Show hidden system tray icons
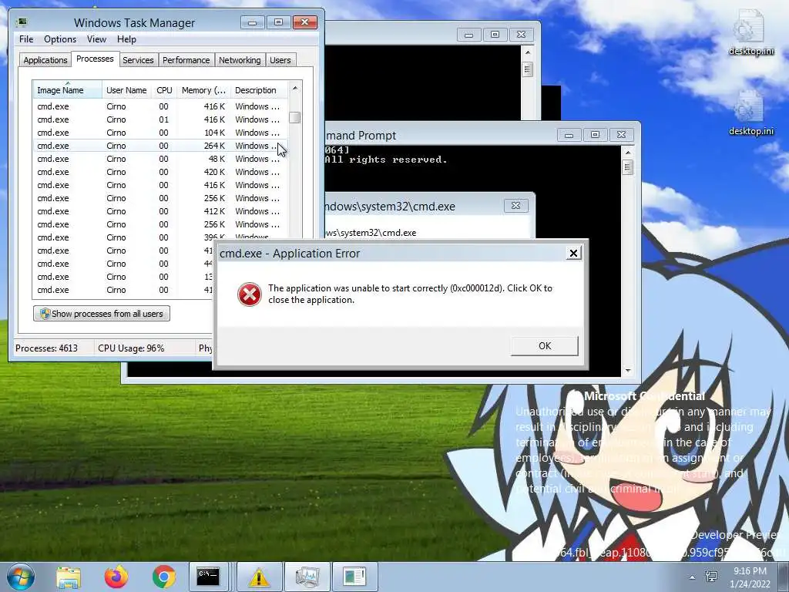 pyautogui.click(x=693, y=577)
